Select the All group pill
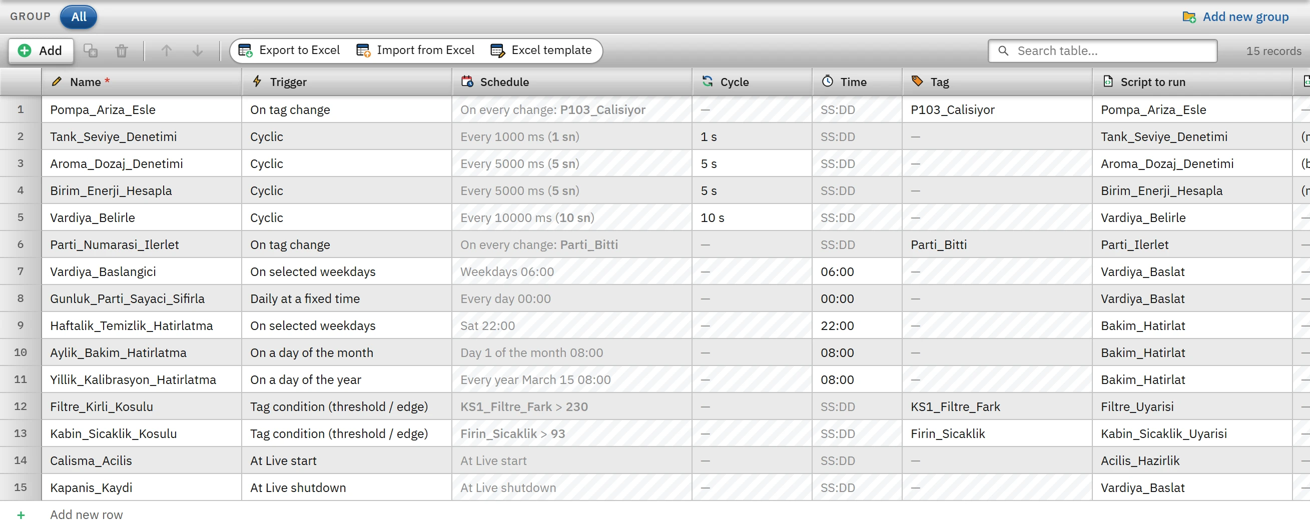Screen dimensions: 1310x520 click(79, 17)
